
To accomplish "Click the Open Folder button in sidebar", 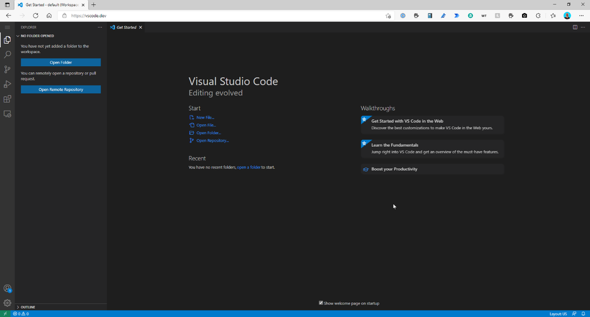I will (61, 63).
